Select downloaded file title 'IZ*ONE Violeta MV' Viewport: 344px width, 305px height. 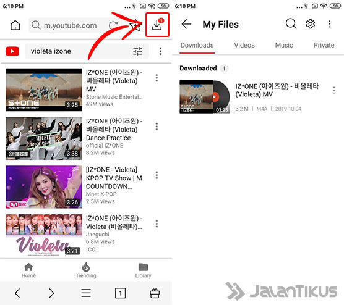277,90
